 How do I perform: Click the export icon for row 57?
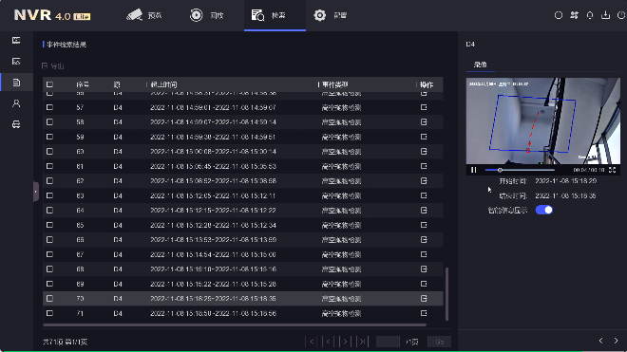(424, 107)
